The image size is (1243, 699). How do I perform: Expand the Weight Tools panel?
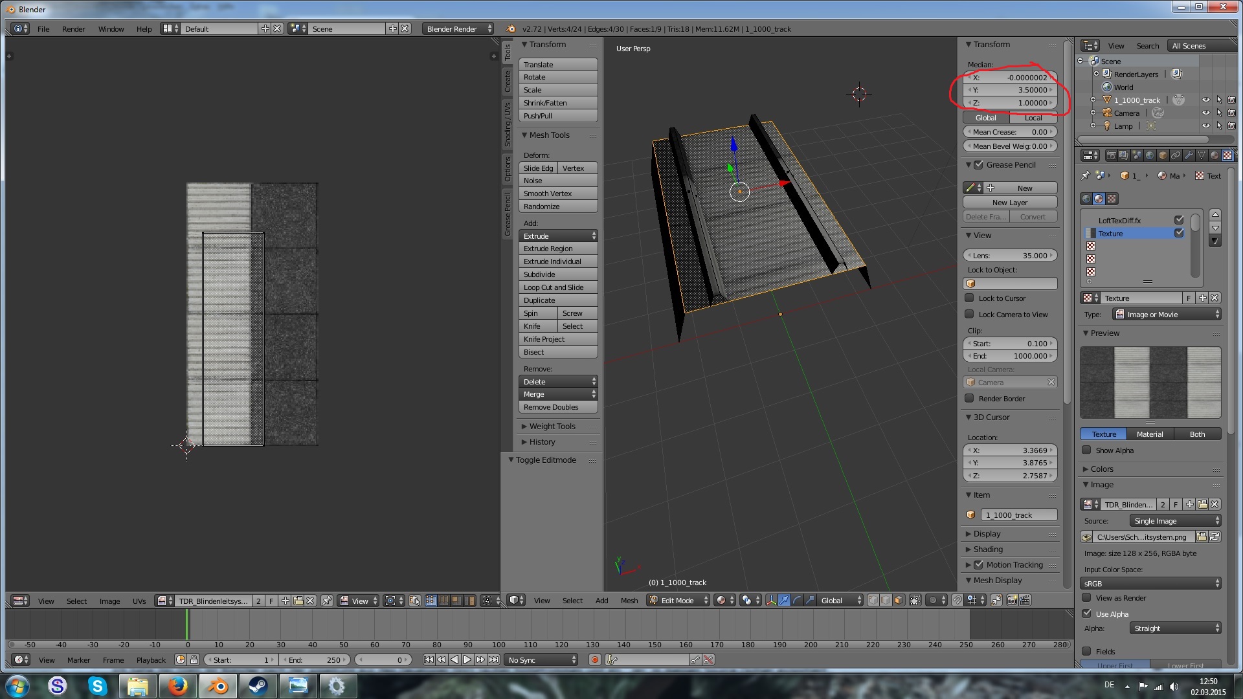[552, 427]
